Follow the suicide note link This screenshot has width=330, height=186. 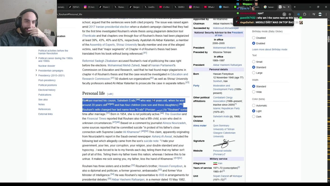click(x=151, y=141)
